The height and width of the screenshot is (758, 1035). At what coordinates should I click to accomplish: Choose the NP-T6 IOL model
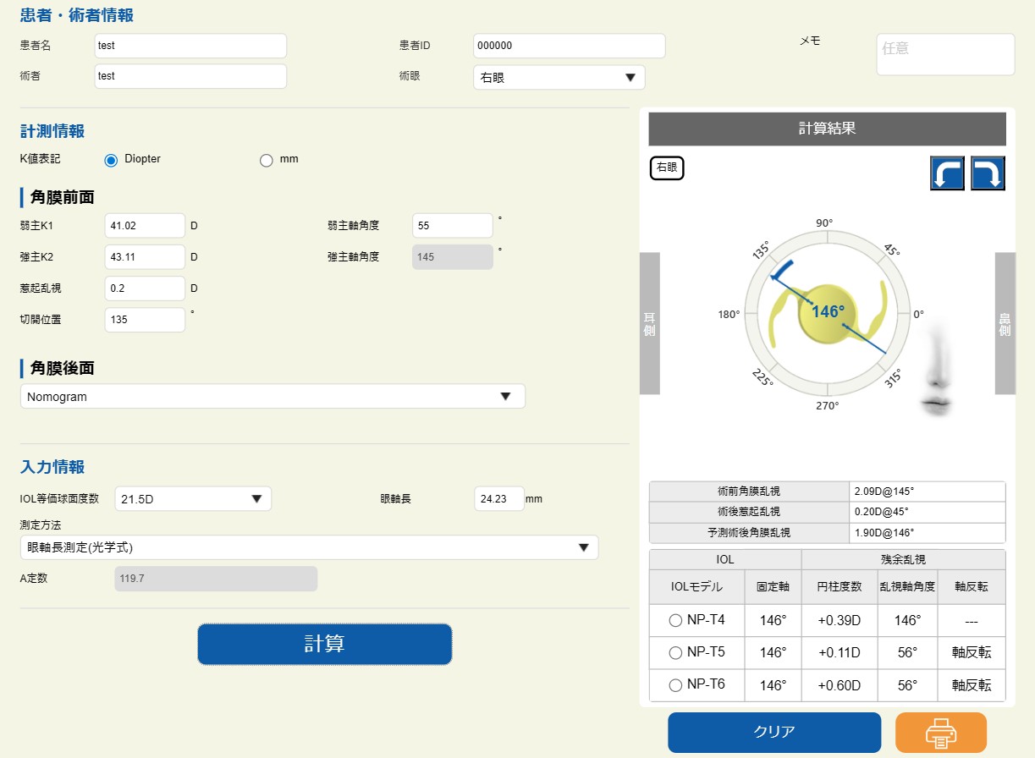pos(675,684)
